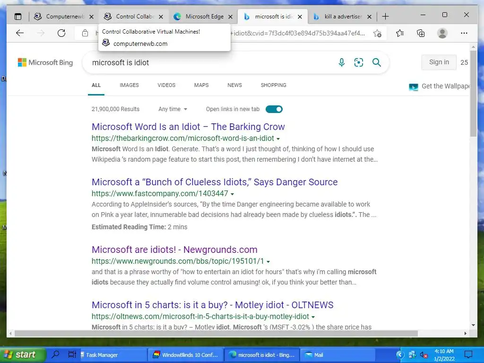484x363 pixels.
Task: Select the NEWS search tab
Action: [x=234, y=85]
